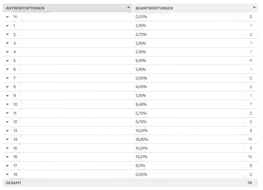This screenshot has width=263, height=190.
Task: Click the response count 14 in row 14
Action: click(x=250, y=139)
